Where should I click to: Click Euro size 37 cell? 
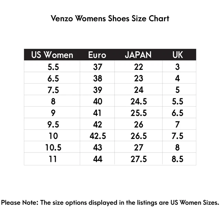98,67
